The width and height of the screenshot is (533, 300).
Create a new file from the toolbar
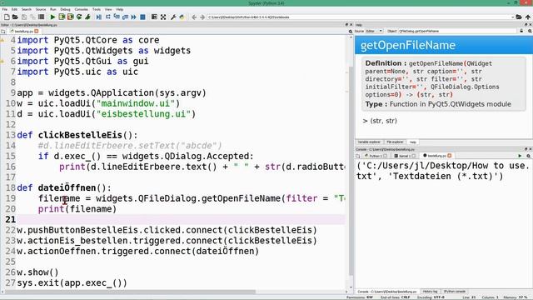7,17
